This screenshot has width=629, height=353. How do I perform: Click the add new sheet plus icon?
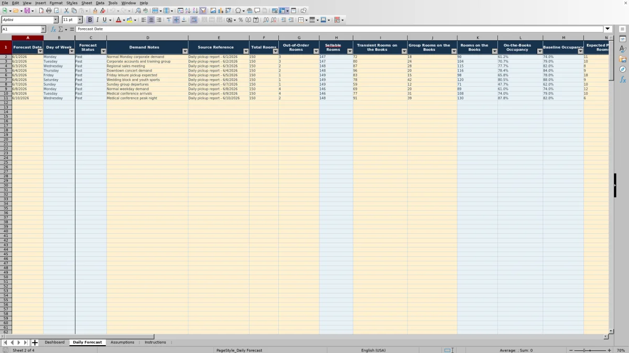[35, 343]
